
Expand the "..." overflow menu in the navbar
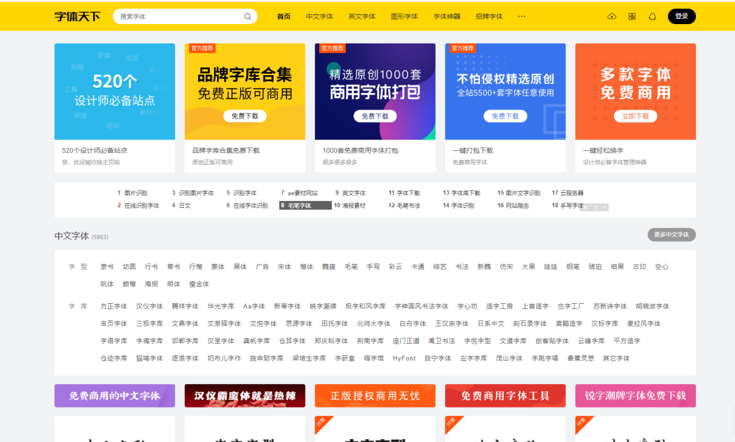tap(521, 17)
